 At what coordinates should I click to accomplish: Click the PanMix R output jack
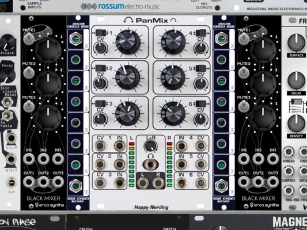tap(158, 183)
